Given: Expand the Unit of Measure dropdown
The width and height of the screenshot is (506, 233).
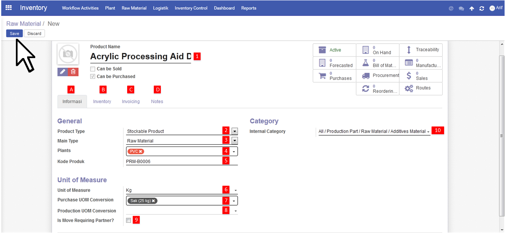Looking at the screenshot, I should [235, 190].
